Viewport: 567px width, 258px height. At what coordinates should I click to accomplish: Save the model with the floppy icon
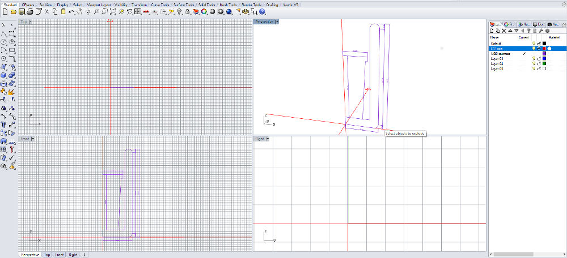tap(22, 12)
